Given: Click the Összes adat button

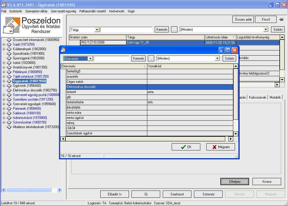Looking at the screenshot, I should [x=243, y=19].
